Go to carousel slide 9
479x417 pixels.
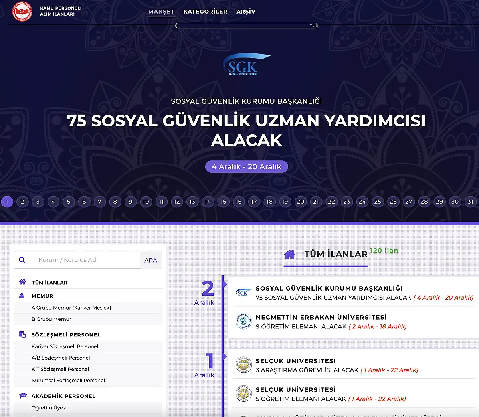tap(131, 202)
